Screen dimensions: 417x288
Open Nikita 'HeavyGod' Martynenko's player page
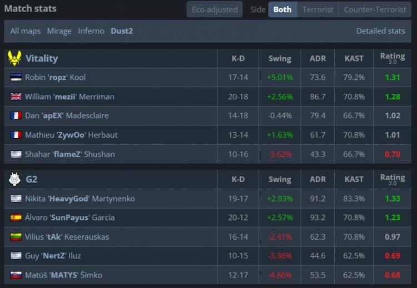(80, 199)
